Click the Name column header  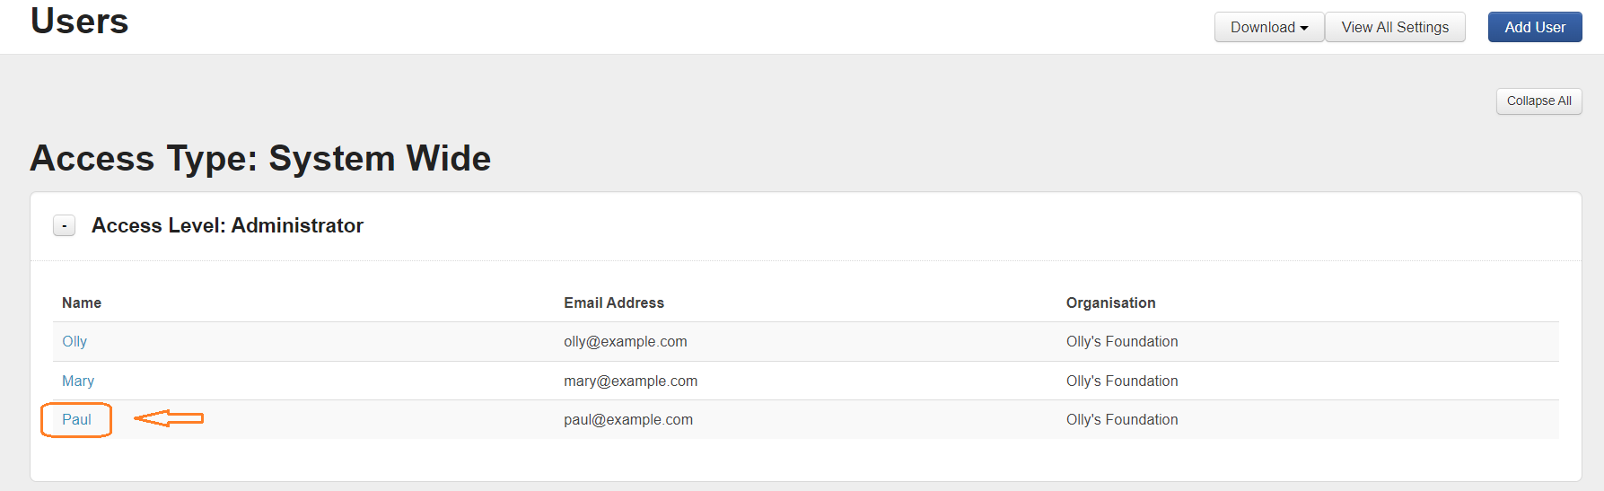point(82,303)
